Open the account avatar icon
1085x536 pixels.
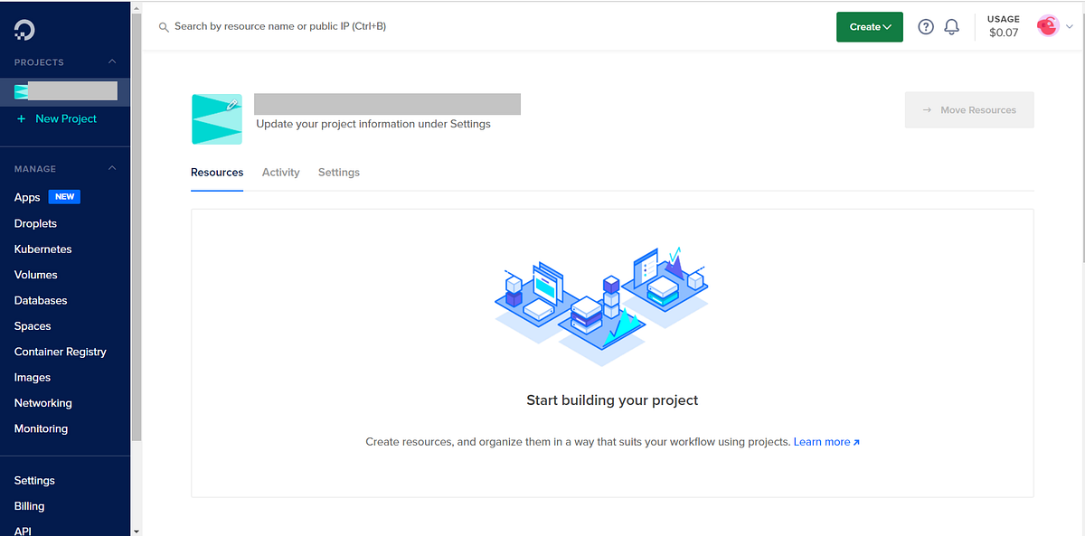(1048, 26)
